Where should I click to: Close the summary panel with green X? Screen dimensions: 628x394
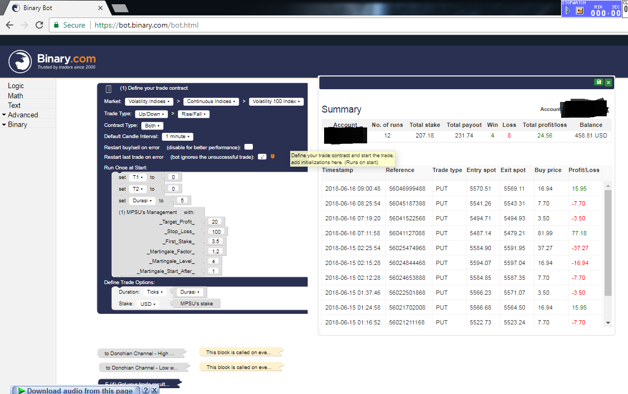[608, 82]
